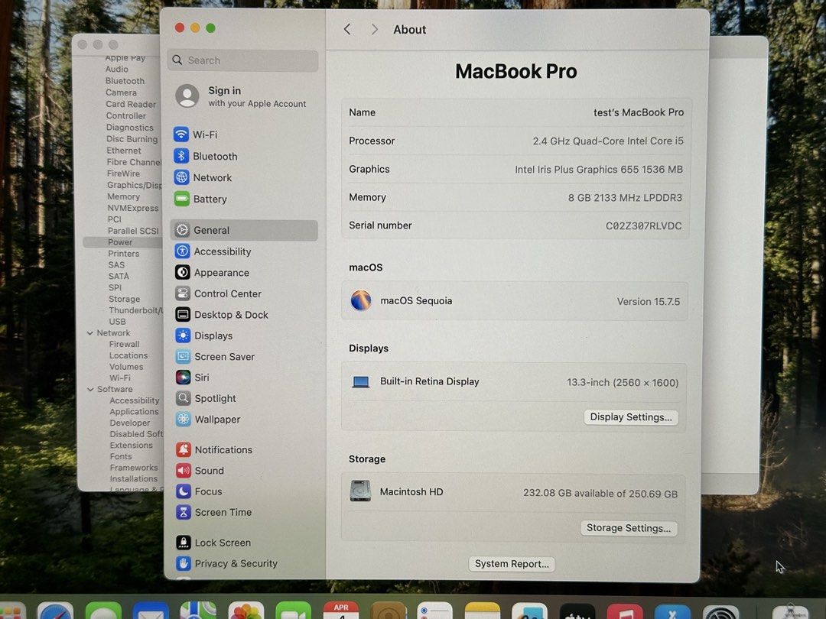This screenshot has height=619, width=826.
Task: Open Control Center settings icon
Action: click(182, 293)
